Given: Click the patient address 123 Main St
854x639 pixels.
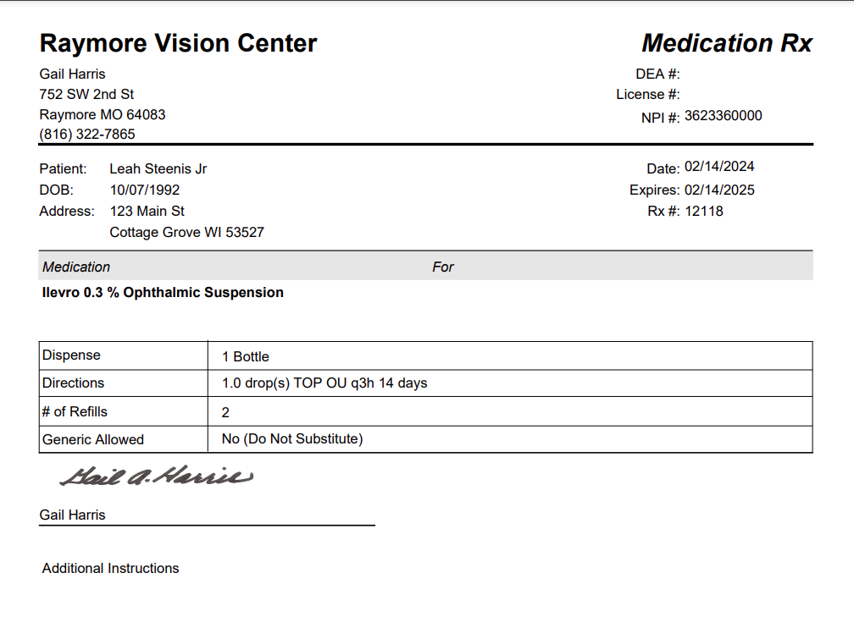Looking at the screenshot, I should pyautogui.click(x=147, y=212).
